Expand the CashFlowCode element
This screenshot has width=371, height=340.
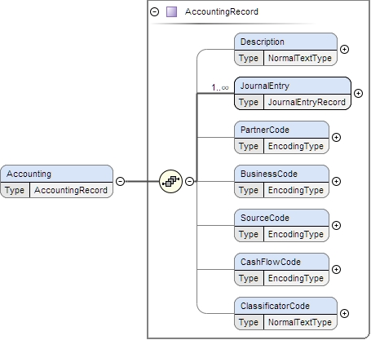[336, 269]
